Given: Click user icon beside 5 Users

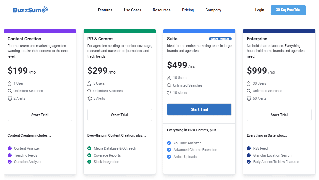Looking at the screenshot, I should click(x=89, y=83).
